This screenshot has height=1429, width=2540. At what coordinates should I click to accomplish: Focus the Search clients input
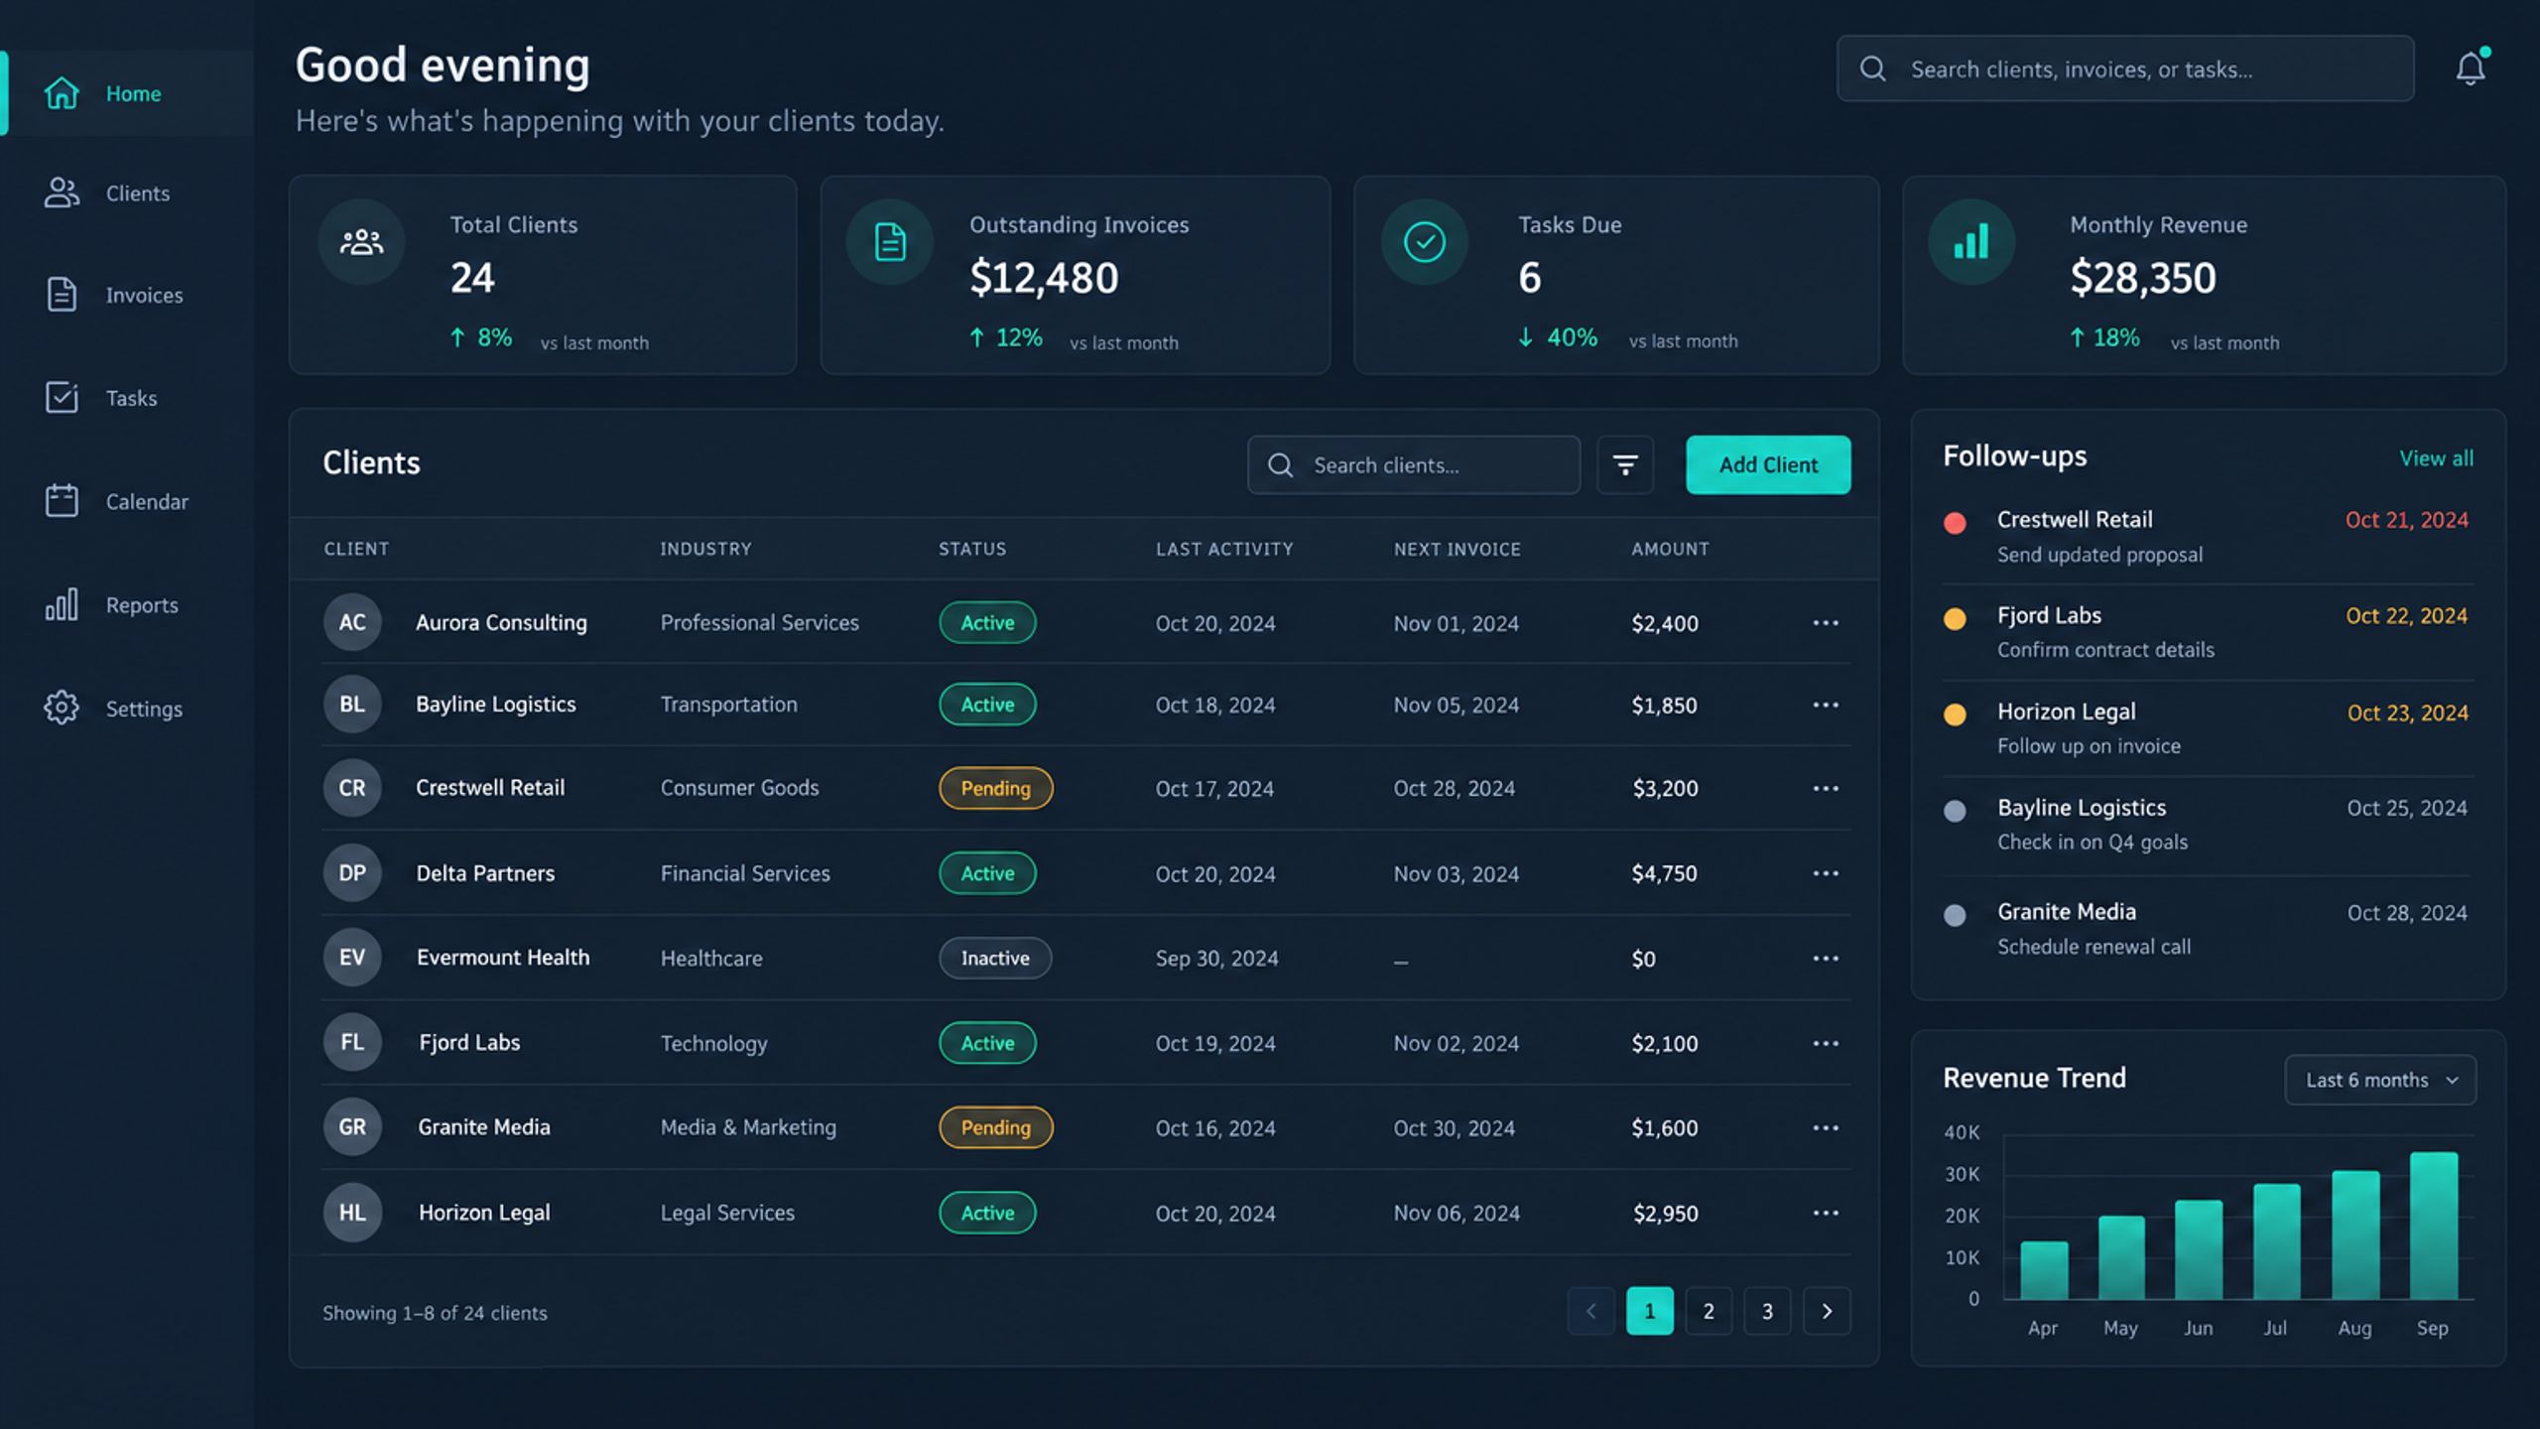[x=1414, y=464]
